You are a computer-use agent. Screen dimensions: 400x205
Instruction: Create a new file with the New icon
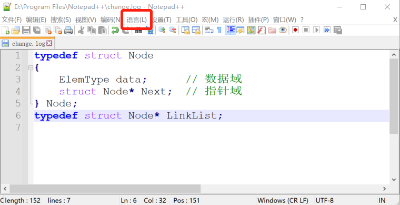click(5, 30)
